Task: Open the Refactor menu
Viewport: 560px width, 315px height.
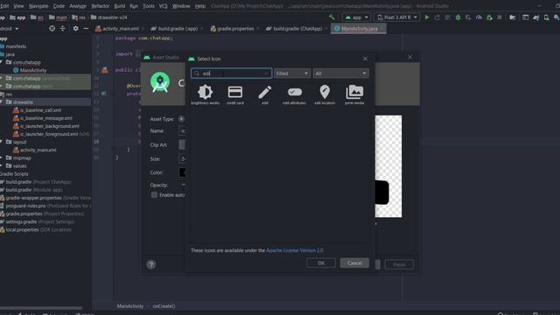Action: 101,6
